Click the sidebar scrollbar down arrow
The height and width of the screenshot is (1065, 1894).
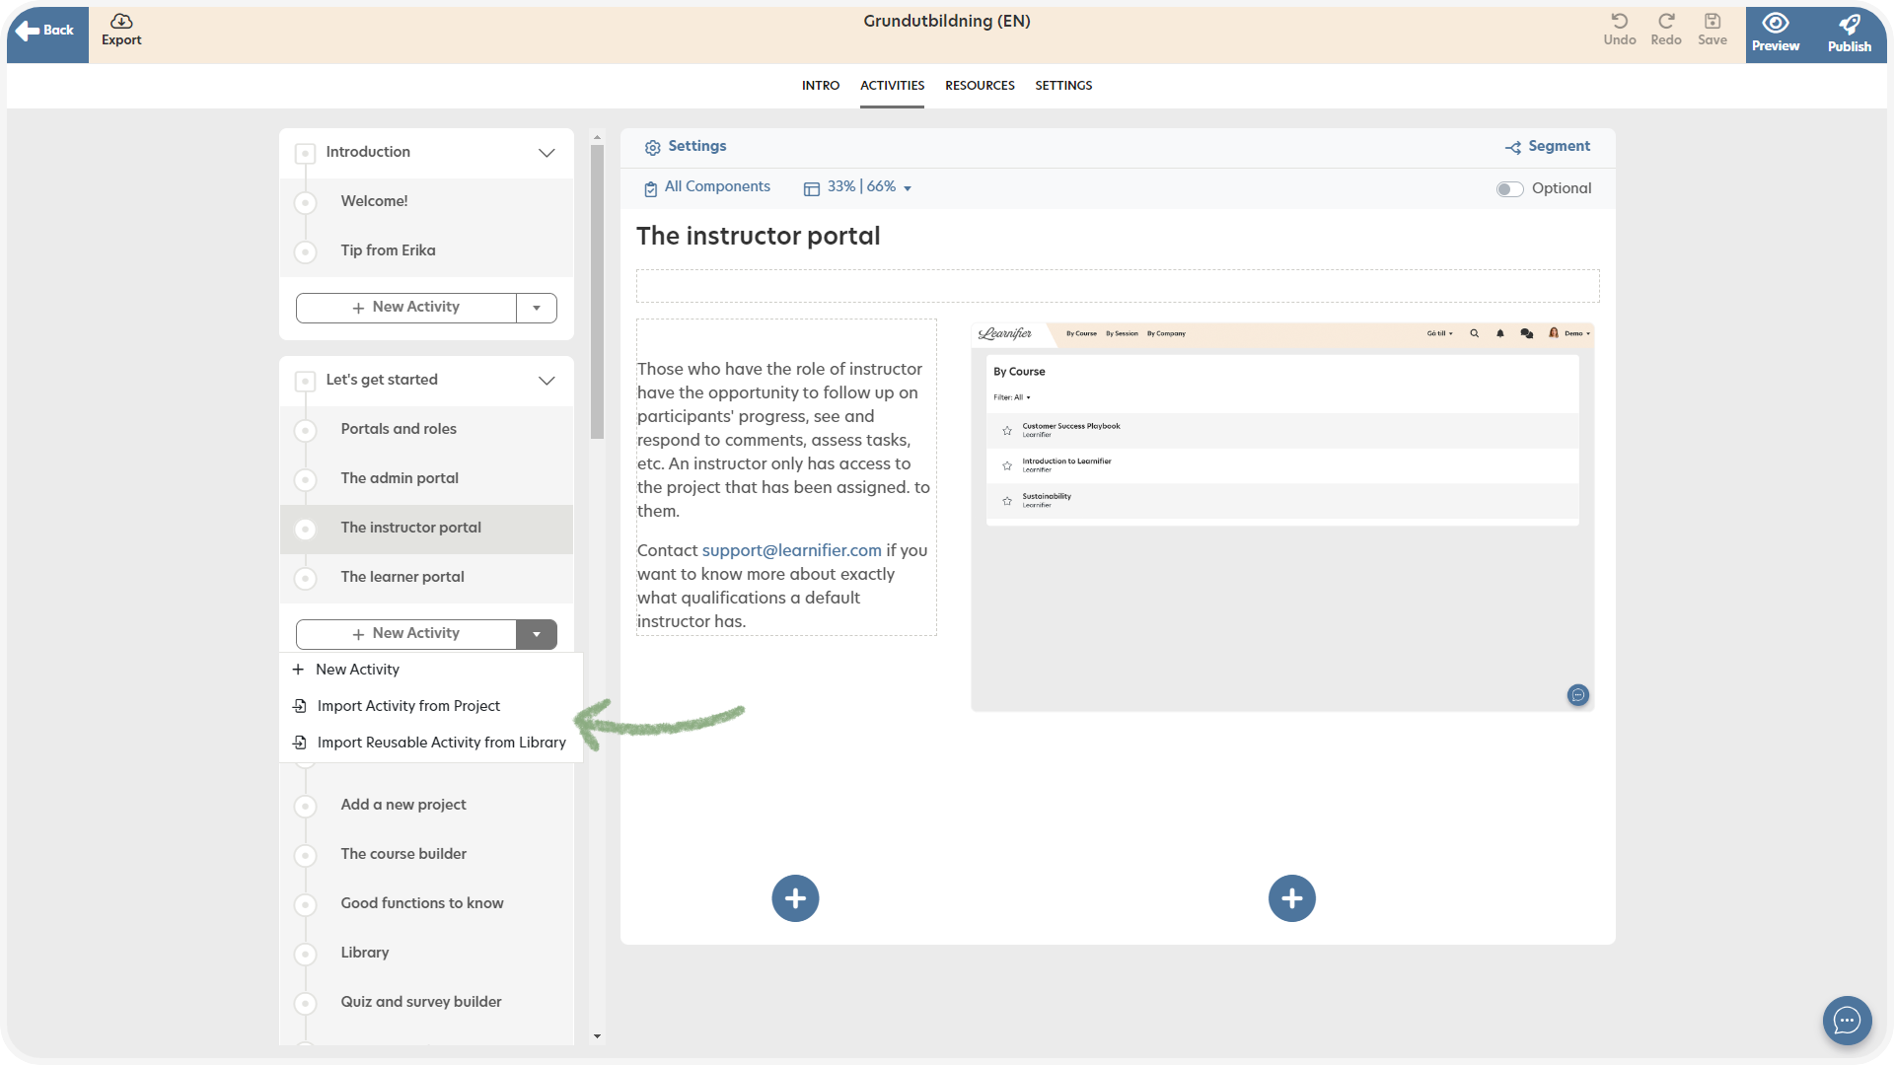point(597,1036)
